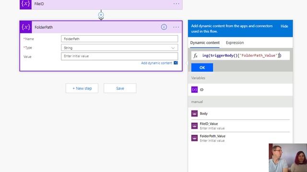The image size is (307, 172).
Task: Select the FolderPath_Value item icon
Action: click(194, 138)
